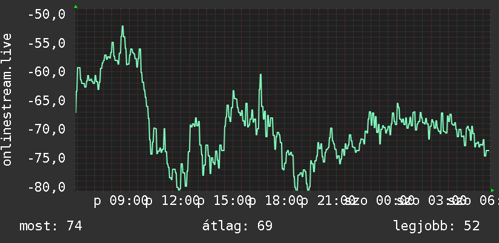This screenshot has height=243, width=499.
Task: Click the 'p 09:00' time label
Action: (121, 201)
